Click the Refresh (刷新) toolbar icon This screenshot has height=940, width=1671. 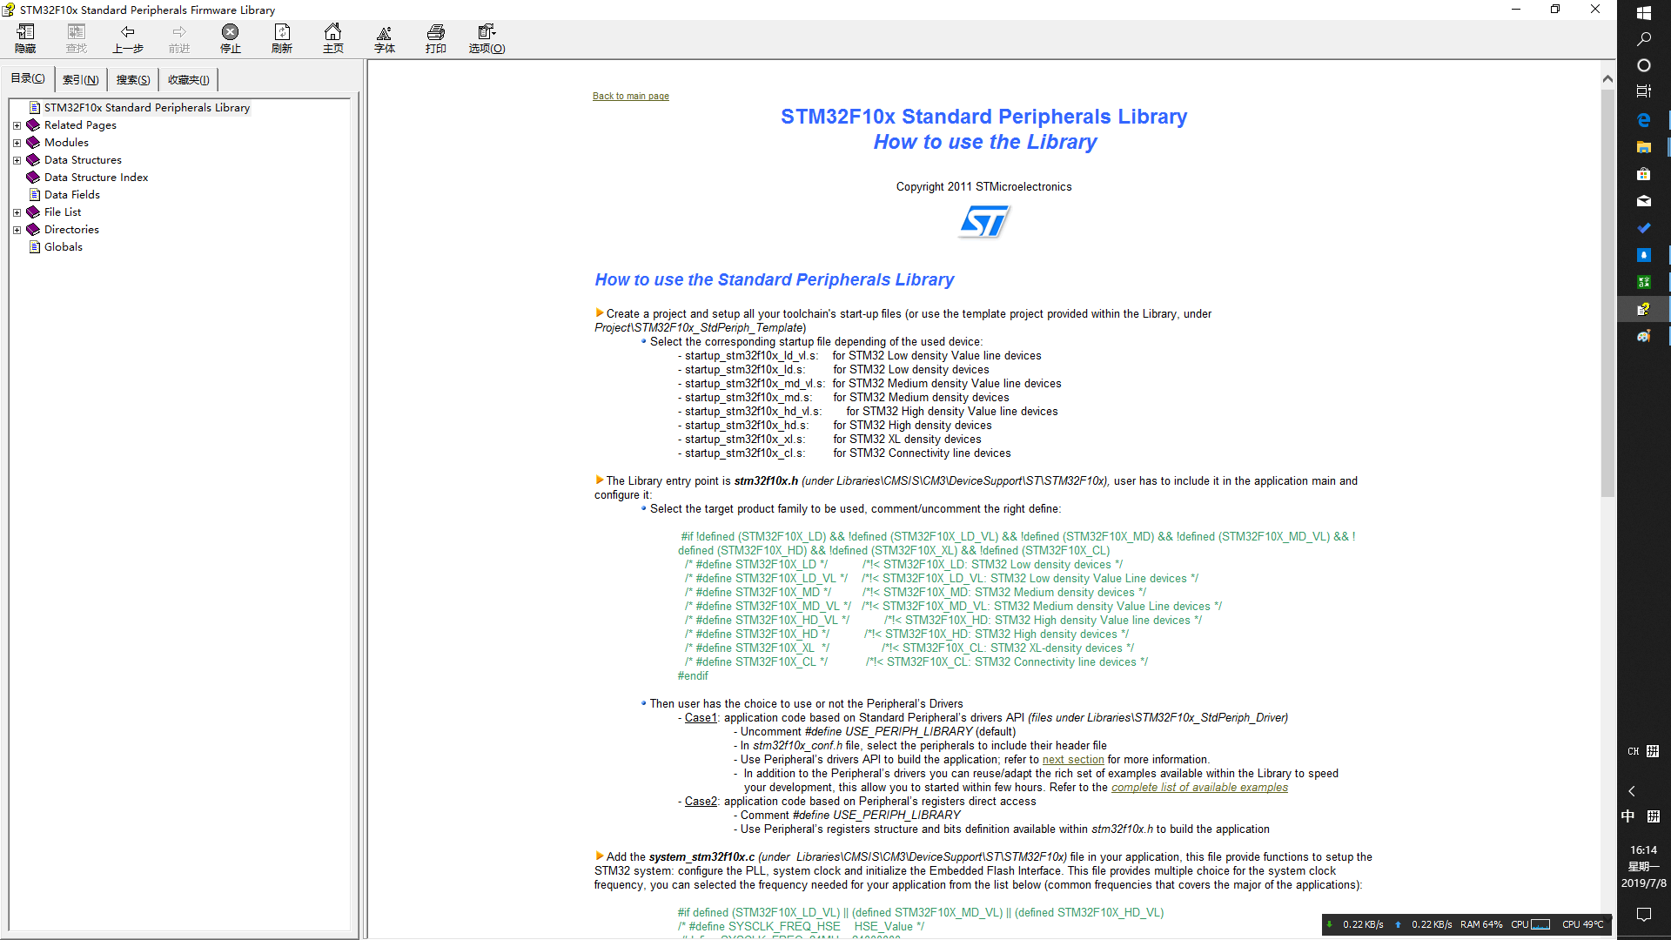click(x=282, y=38)
